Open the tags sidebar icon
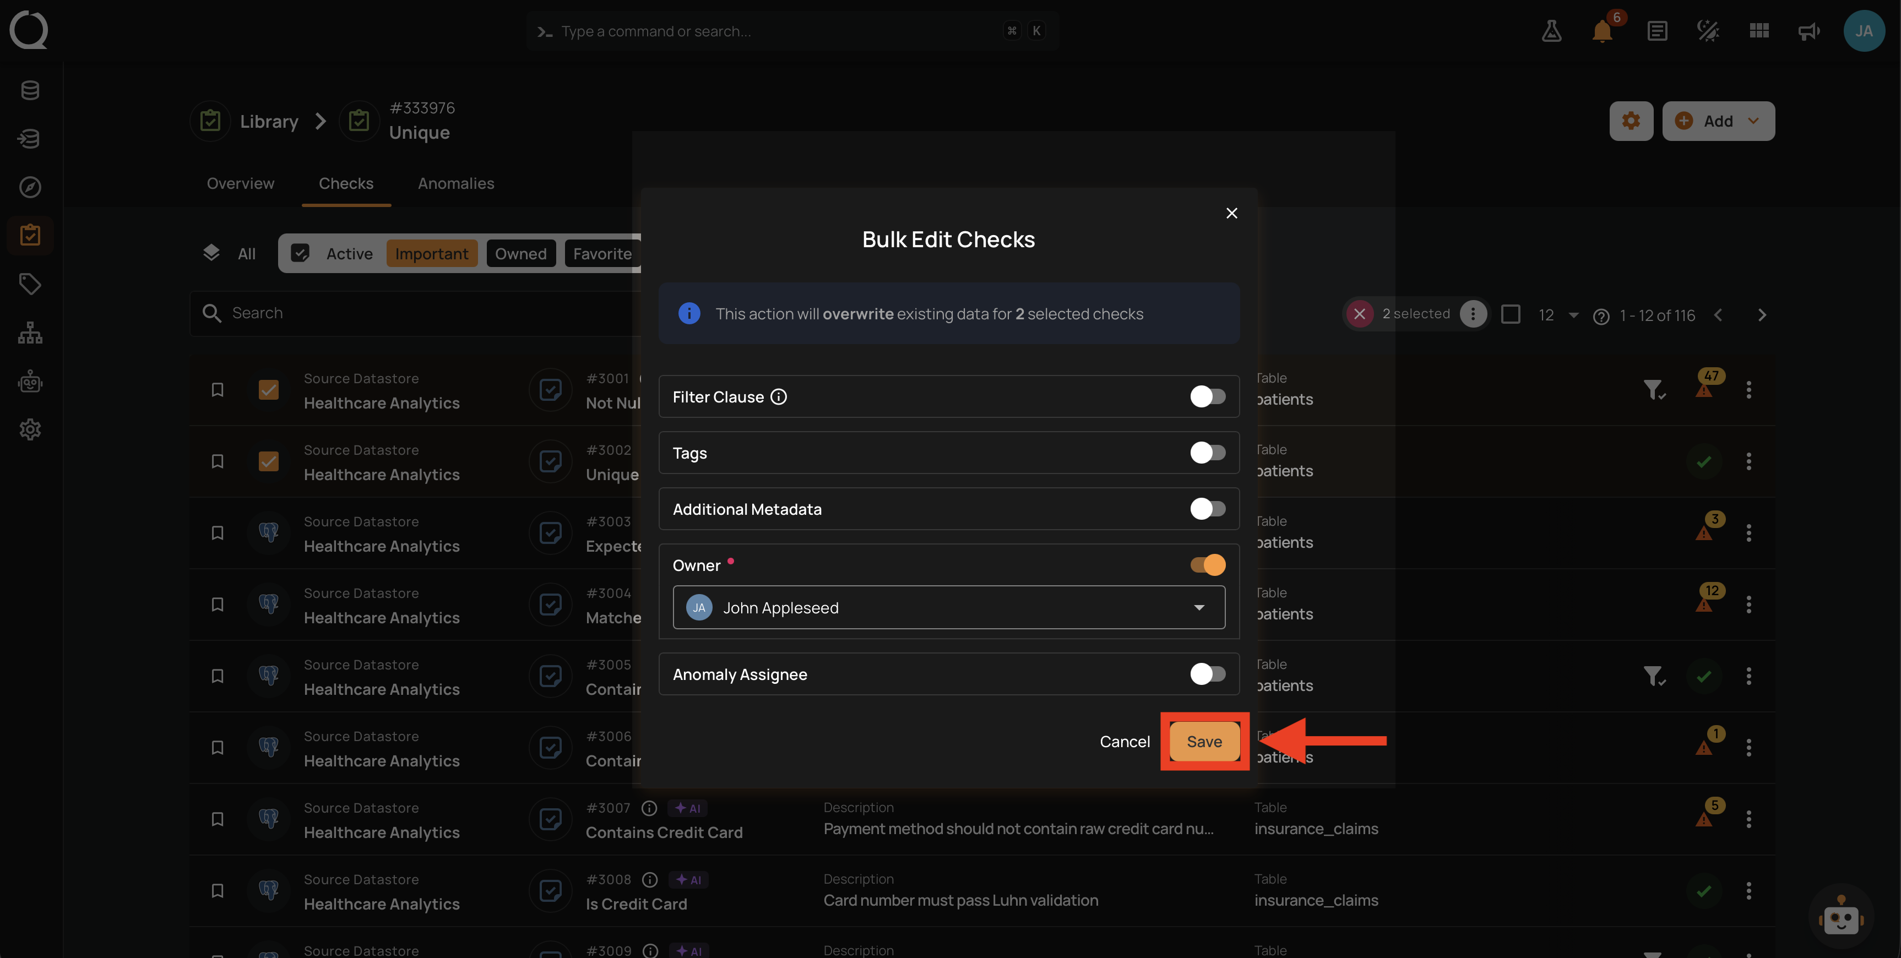The height and width of the screenshot is (958, 1901). click(x=30, y=284)
